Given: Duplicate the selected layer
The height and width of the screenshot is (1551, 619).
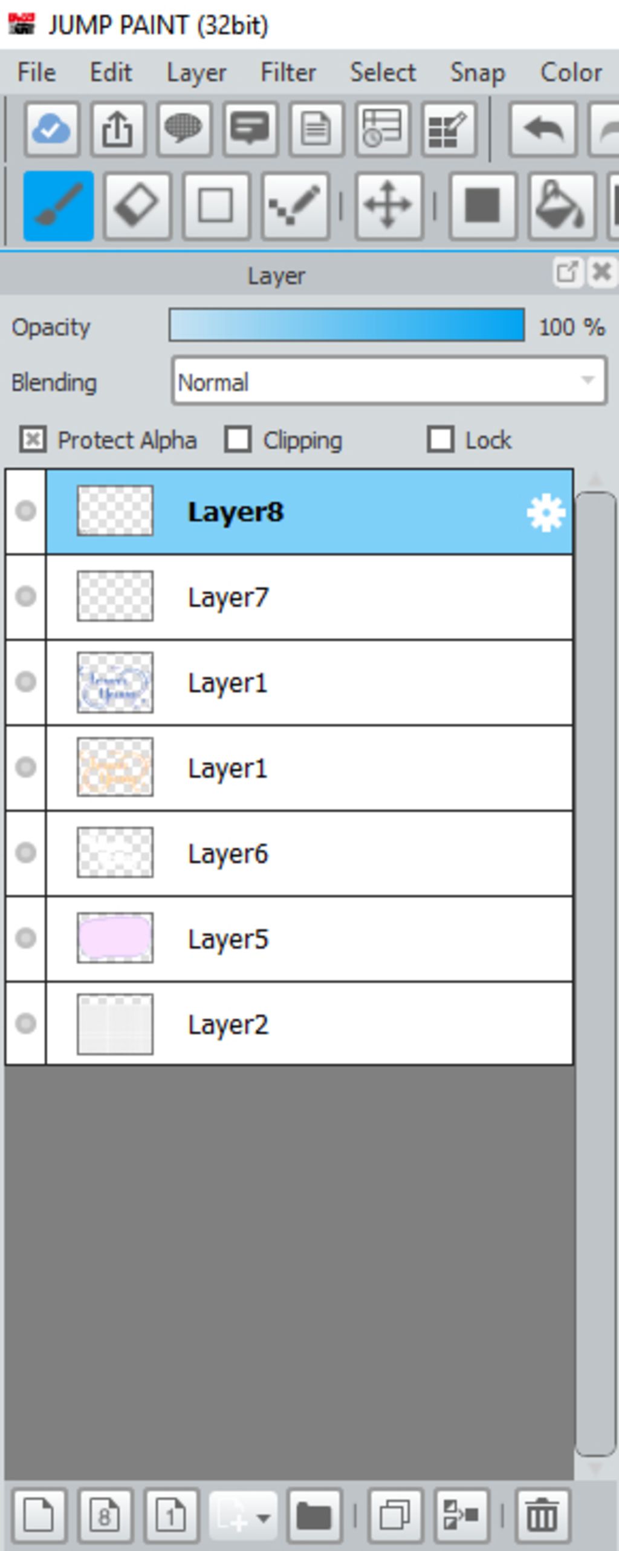Looking at the screenshot, I should point(395,1515).
